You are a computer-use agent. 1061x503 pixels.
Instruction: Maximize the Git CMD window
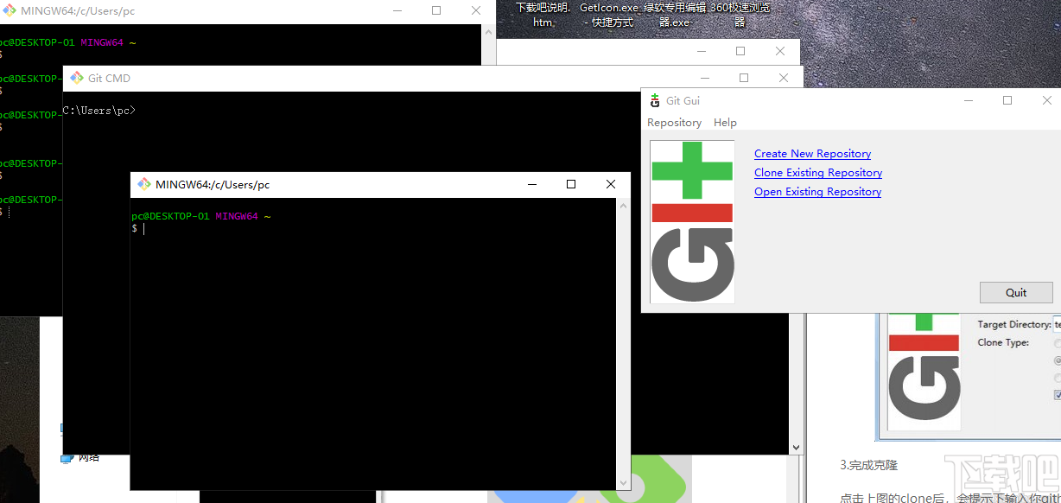coord(743,78)
